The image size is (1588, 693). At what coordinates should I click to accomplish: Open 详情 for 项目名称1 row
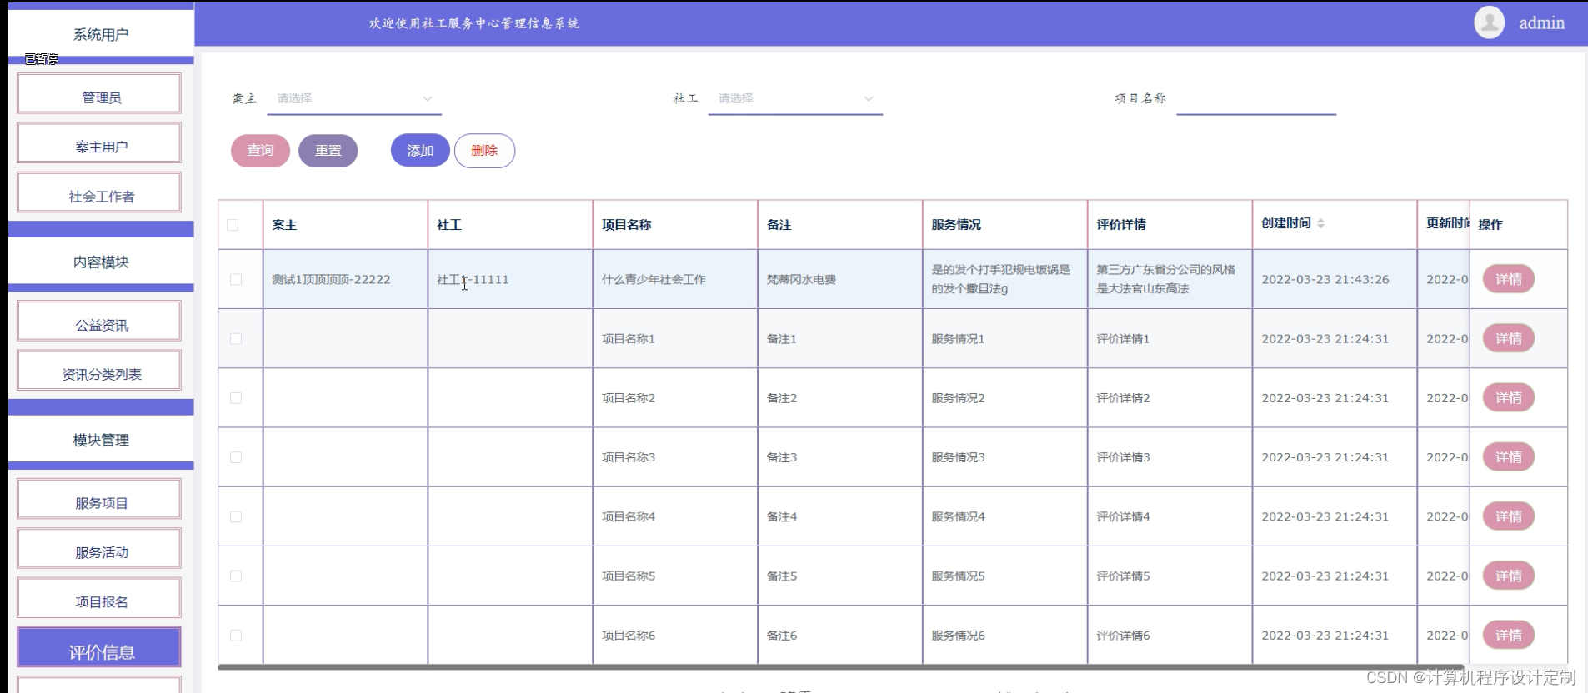click(x=1508, y=338)
